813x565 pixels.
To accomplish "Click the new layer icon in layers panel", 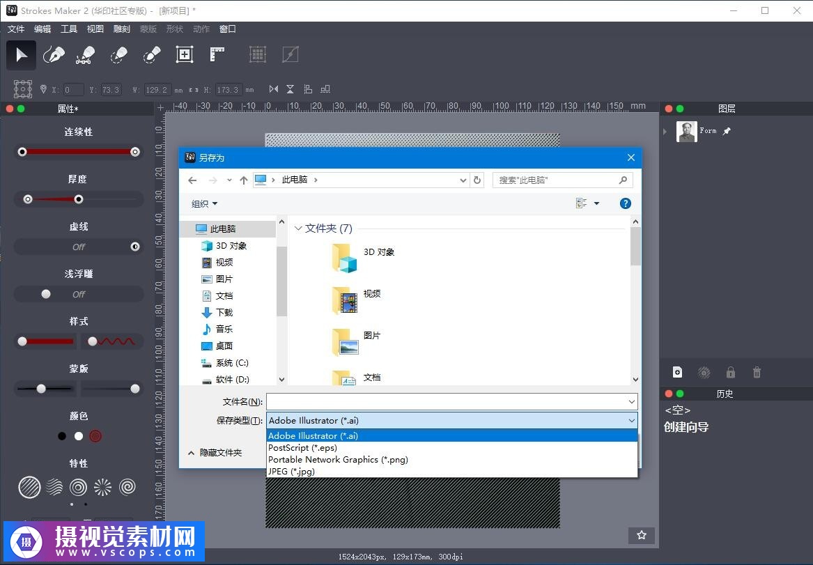I will tap(677, 373).
